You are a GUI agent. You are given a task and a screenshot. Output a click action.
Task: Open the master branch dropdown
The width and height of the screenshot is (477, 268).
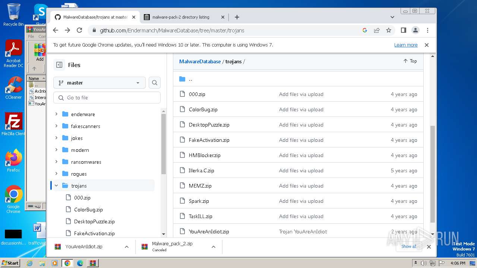pos(99,83)
